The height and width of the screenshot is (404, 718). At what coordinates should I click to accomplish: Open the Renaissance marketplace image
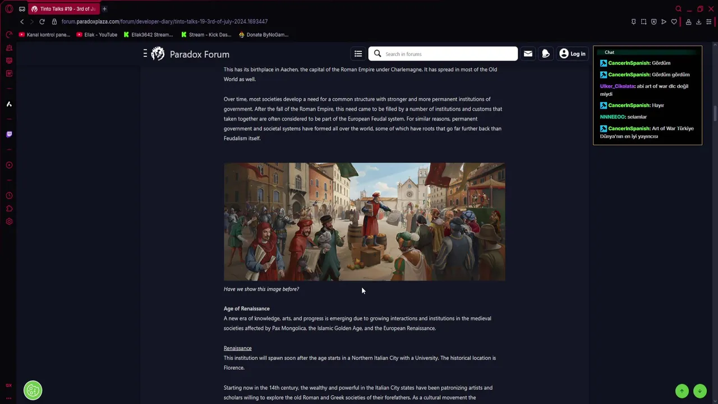tap(364, 222)
